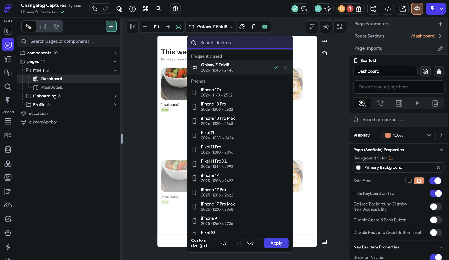Viewport: 449px width, 260px height.
Task: Click the add new page plus button
Action: (x=111, y=26)
